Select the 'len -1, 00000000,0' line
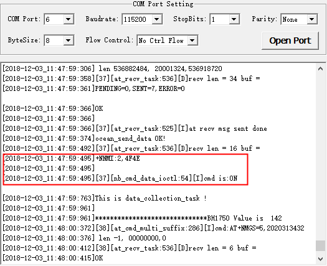Viewport: 327px width, 266px height. click(x=85, y=238)
